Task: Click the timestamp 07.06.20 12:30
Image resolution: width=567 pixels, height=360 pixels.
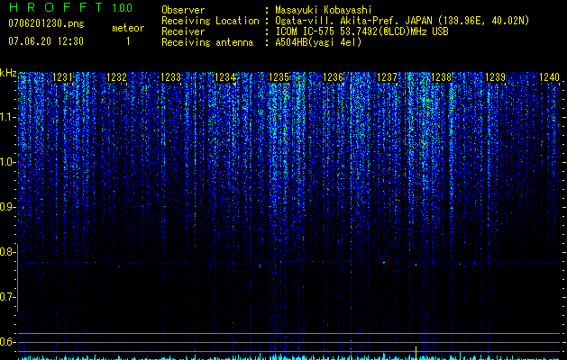Action: tap(46, 41)
